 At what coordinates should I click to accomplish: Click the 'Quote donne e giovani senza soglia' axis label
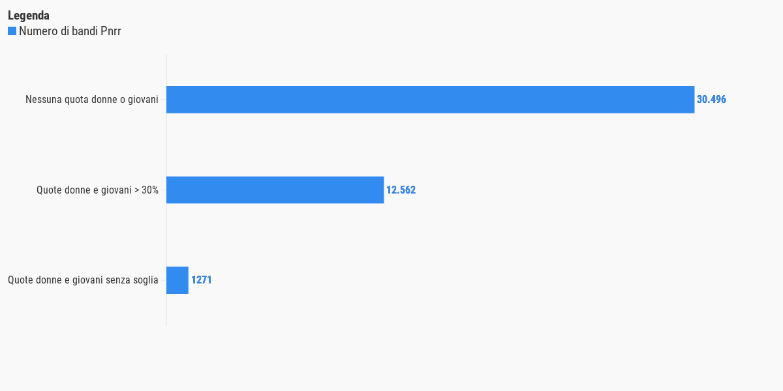pos(83,280)
